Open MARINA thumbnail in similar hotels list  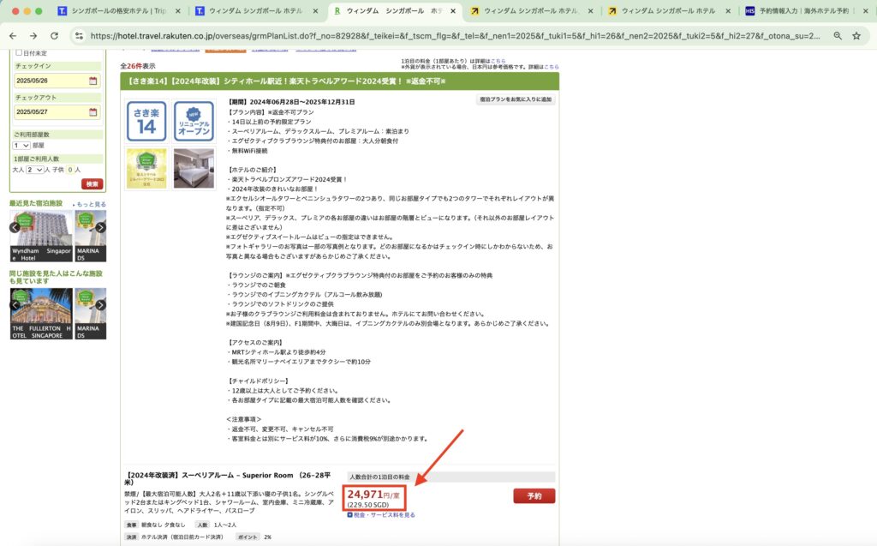[91, 314]
